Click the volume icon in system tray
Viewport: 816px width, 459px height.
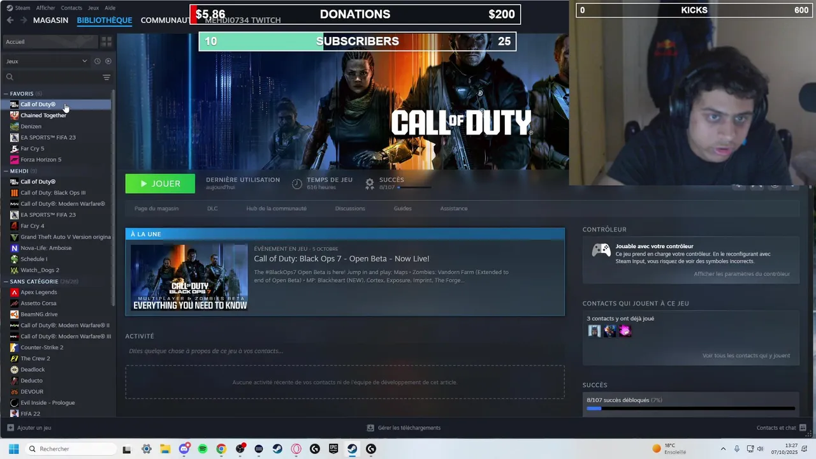pos(760,449)
